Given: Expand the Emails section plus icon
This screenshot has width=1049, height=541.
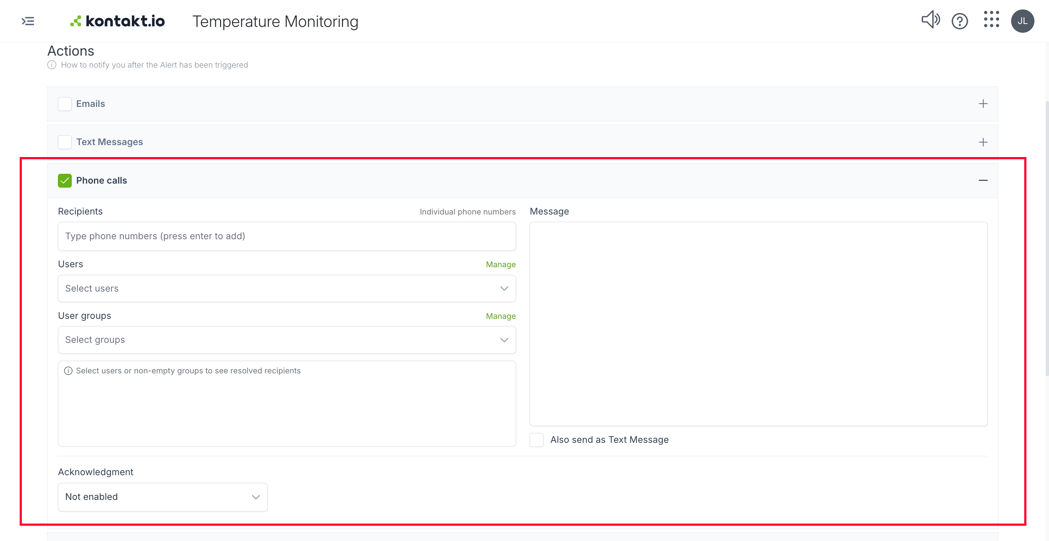Looking at the screenshot, I should pos(983,104).
